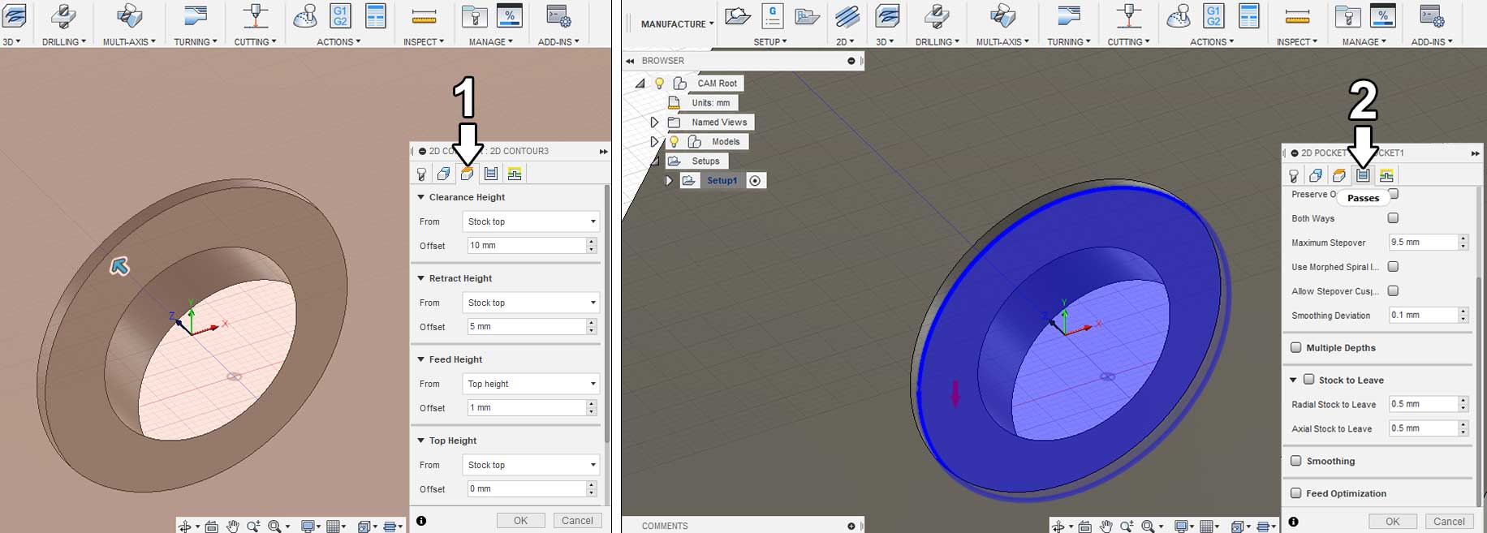
Task: Open SETUP menu in right window toolbar
Action: coord(769,41)
